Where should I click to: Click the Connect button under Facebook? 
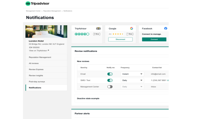pos(154,39)
